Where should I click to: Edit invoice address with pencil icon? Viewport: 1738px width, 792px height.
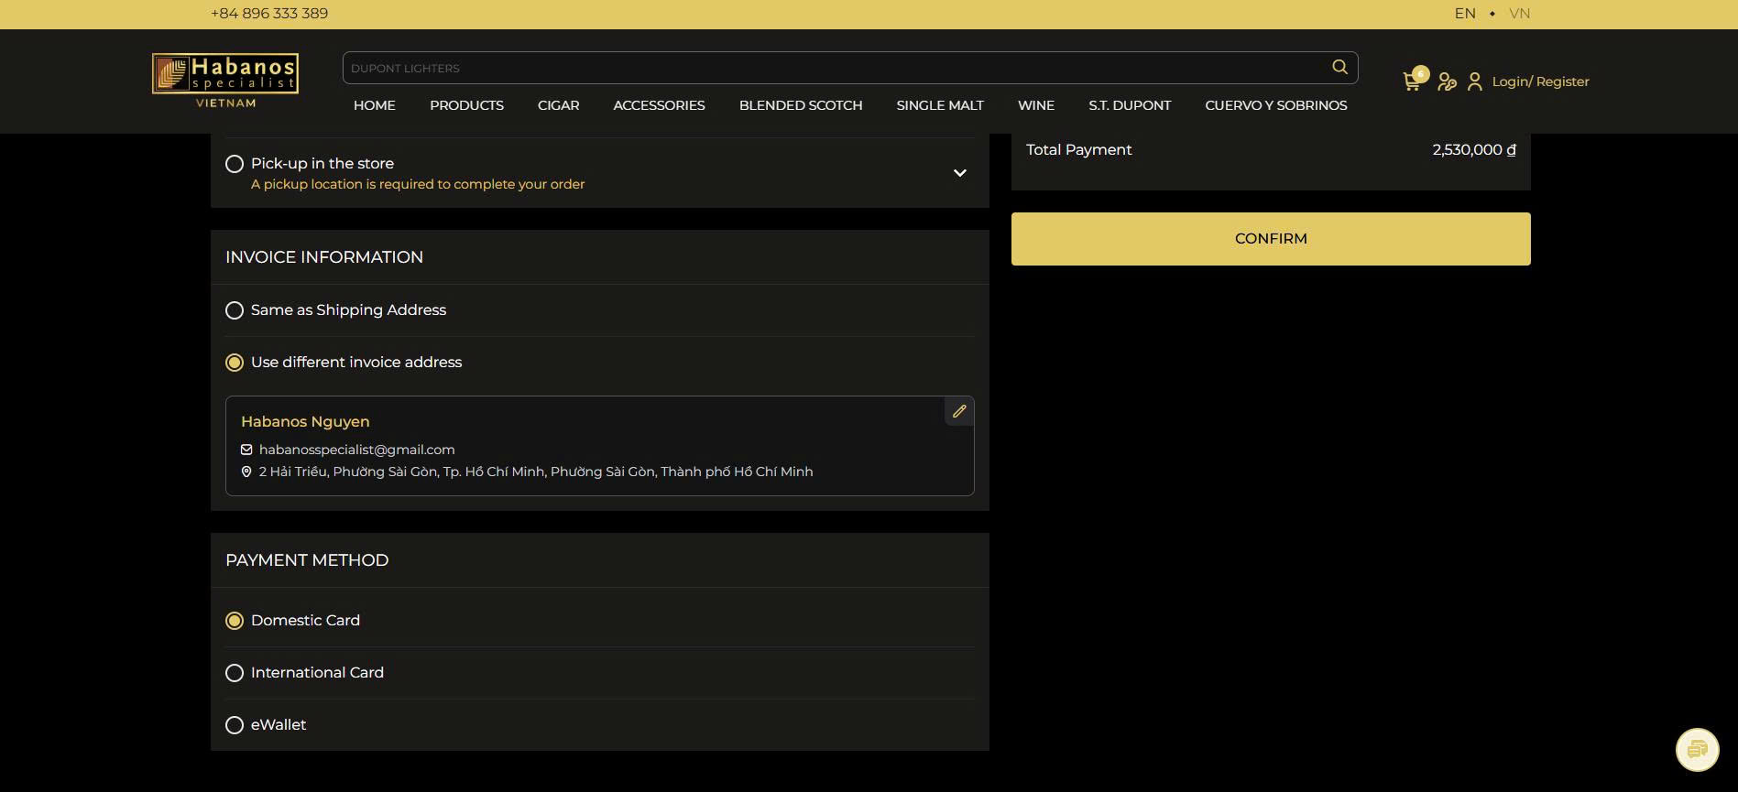[x=959, y=411]
